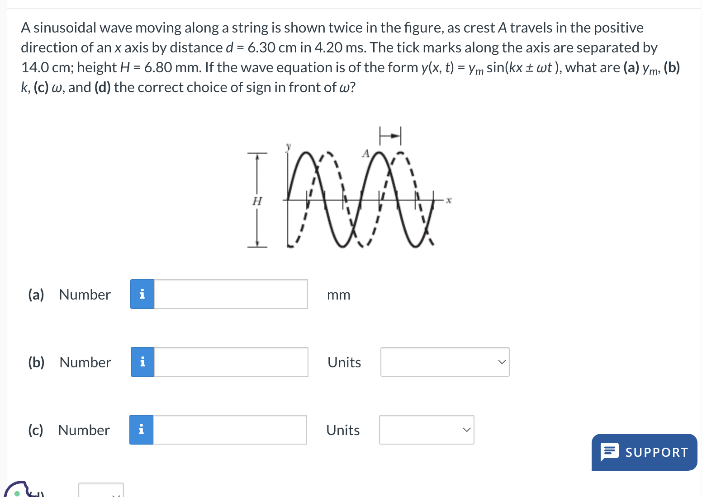Select the Number input field for part (a)
This screenshot has height=497, width=702.
pyautogui.click(x=231, y=294)
